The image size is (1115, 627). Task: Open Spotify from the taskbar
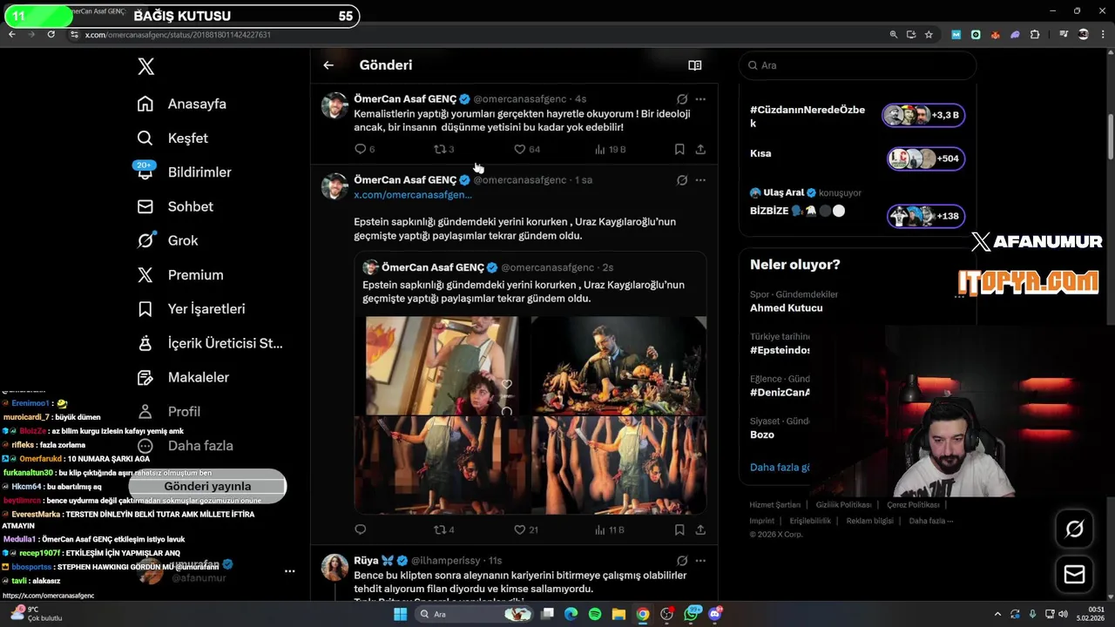595,614
